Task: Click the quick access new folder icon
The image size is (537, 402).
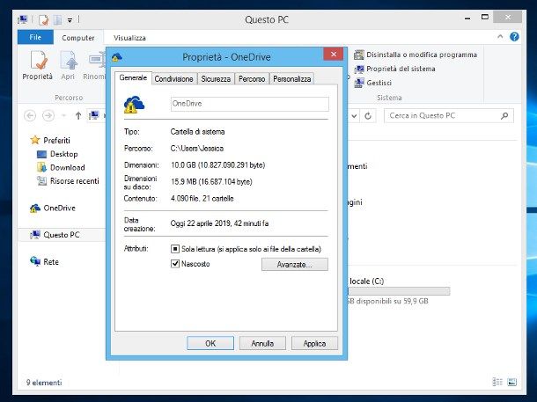Action: tap(57, 20)
